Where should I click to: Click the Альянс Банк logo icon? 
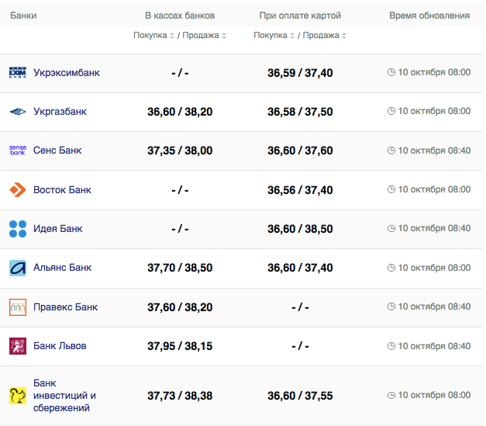point(17,268)
